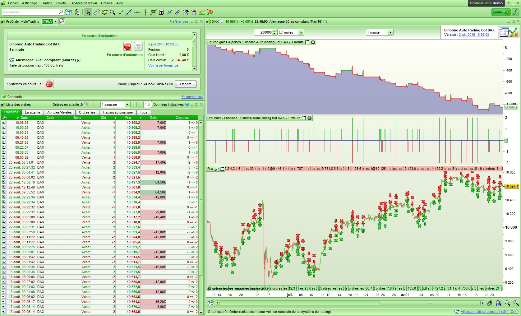Screen dimensions: 521x316
Task: Close the ProOrder Positions indicator panel
Action: pos(309,118)
